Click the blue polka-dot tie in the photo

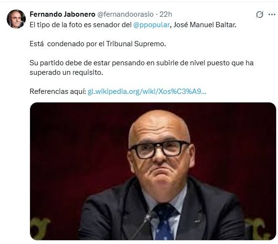coord(165,222)
